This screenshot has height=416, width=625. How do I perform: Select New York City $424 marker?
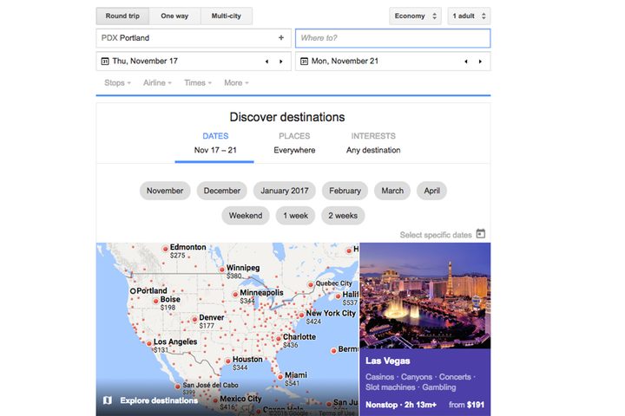[x=302, y=315]
